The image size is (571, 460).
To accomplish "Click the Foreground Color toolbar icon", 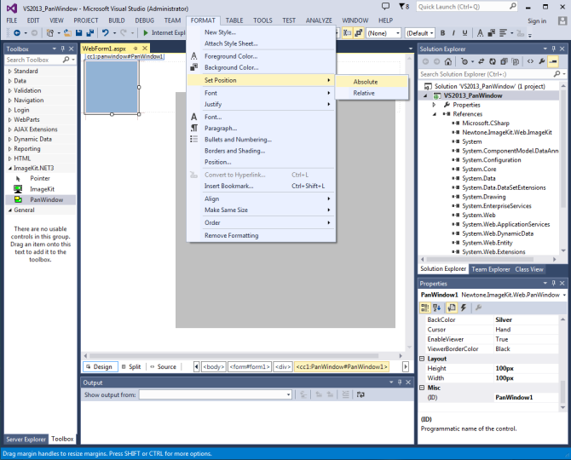I will coord(480,33).
